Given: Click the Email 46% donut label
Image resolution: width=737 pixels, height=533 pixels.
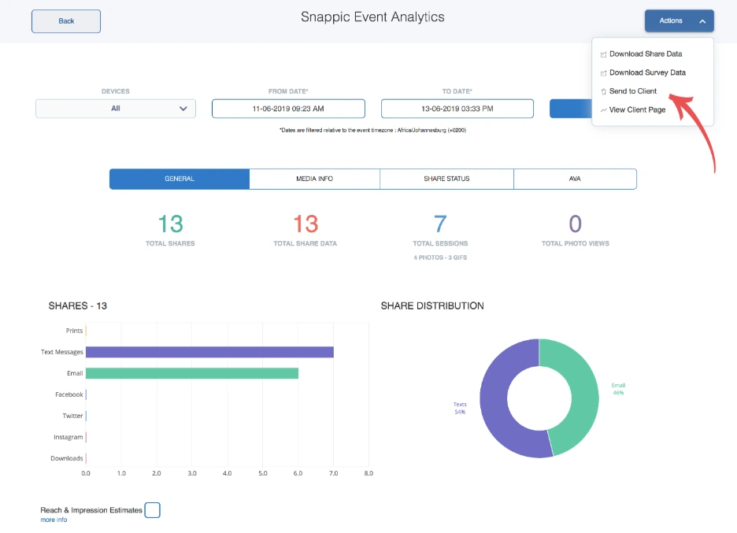Looking at the screenshot, I should click(x=618, y=389).
